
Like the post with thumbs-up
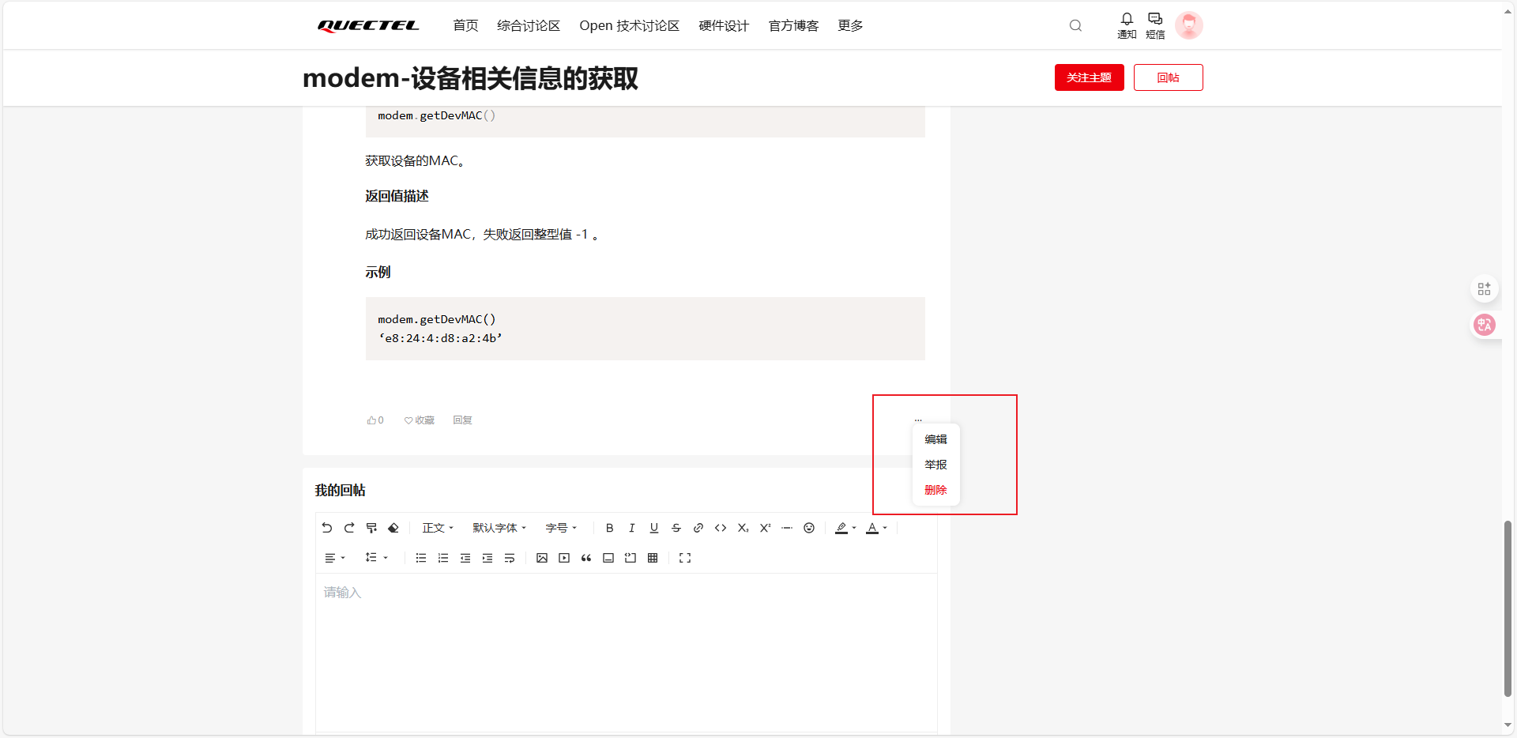click(x=375, y=420)
